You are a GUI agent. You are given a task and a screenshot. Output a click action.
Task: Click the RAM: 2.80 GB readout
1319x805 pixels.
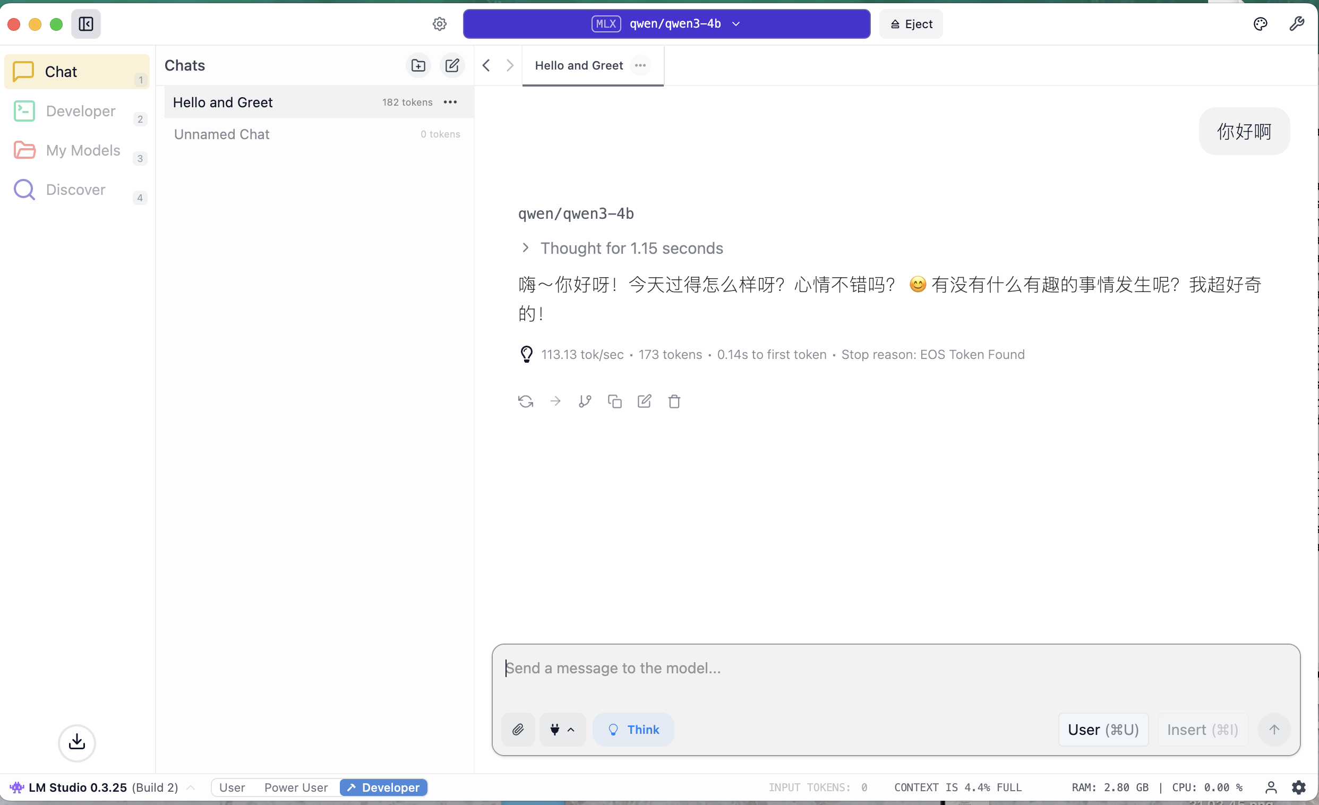(x=1110, y=787)
